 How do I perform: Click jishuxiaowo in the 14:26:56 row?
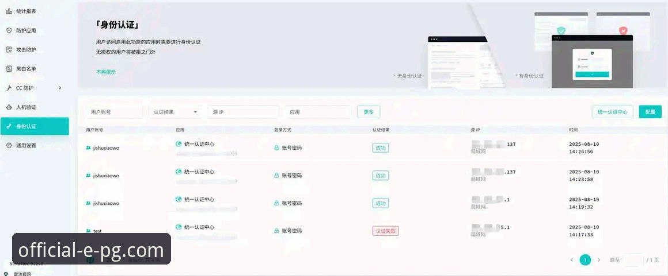pos(106,148)
